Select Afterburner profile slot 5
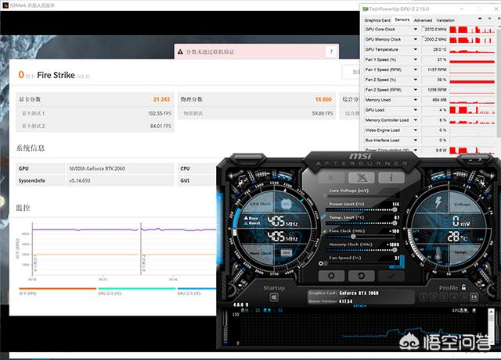Screen dimensions: 501x360 (463, 298)
